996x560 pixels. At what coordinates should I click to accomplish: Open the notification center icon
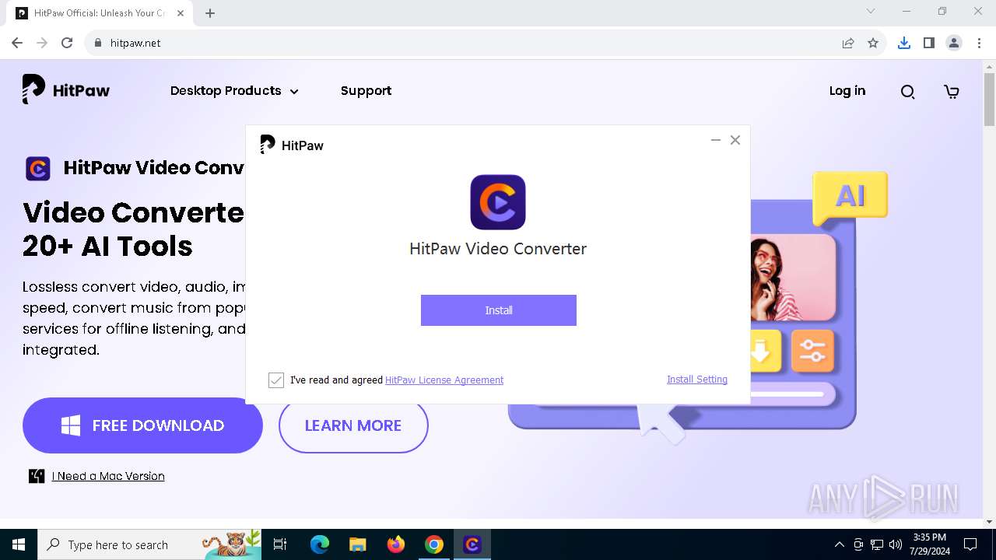[x=970, y=544]
